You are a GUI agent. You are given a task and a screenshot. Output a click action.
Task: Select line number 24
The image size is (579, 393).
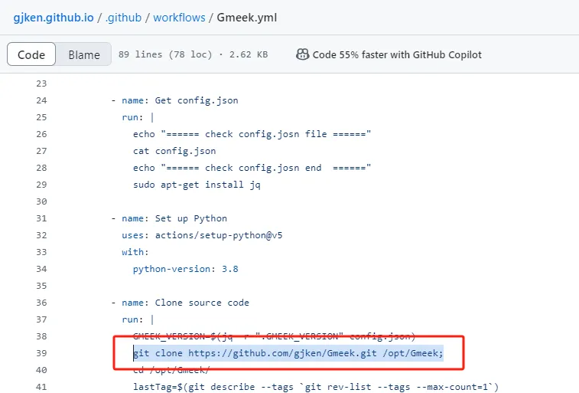pos(41,100)
